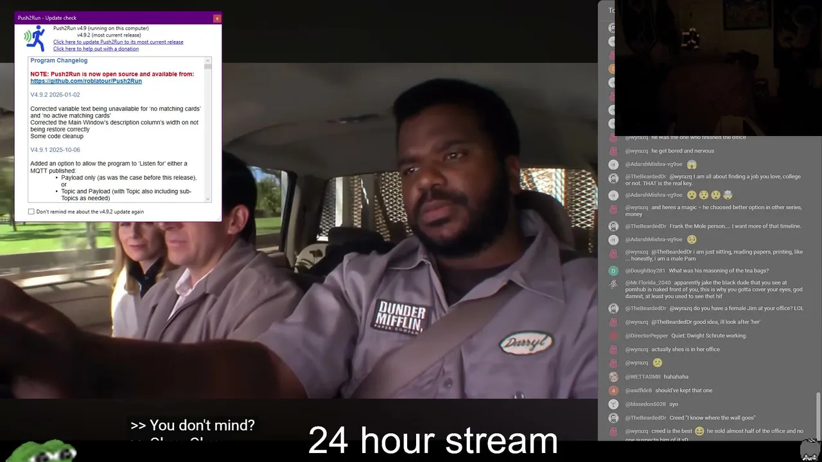The height and width of the screenshot is (462, 822).
Task: Click the '24 hour stream' banner text
Action: 433,441
